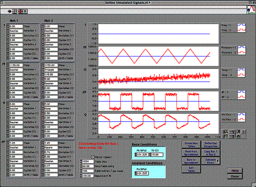Click Run 2 Pf Deviation (1) field showing 115.00

(51, 74)
